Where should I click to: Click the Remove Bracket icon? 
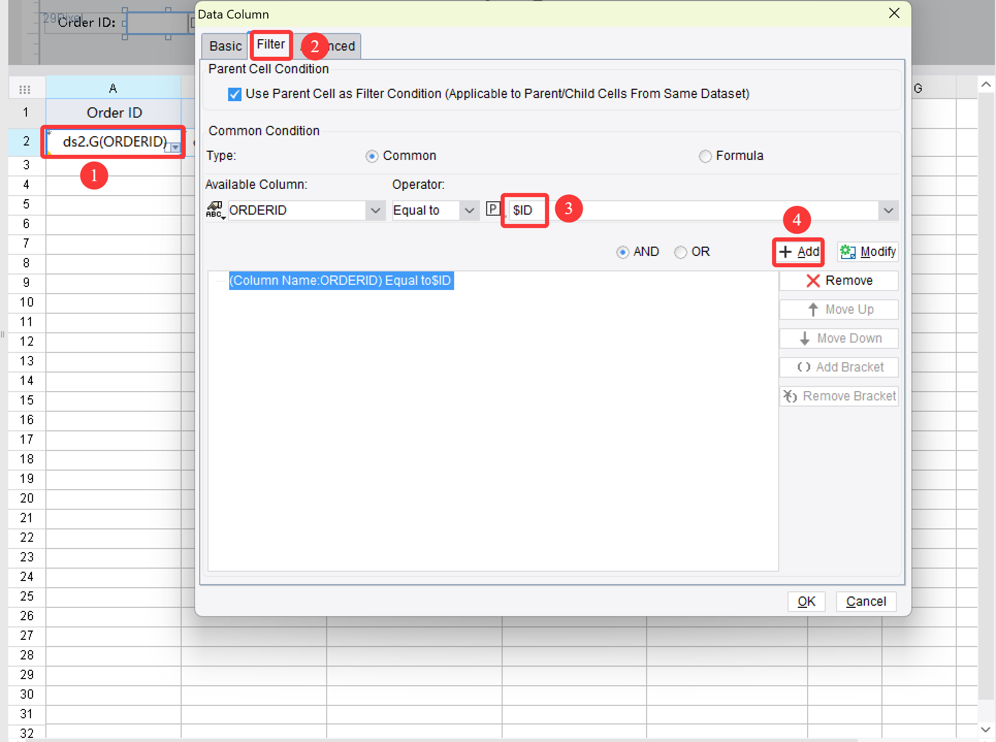(791, 396)
